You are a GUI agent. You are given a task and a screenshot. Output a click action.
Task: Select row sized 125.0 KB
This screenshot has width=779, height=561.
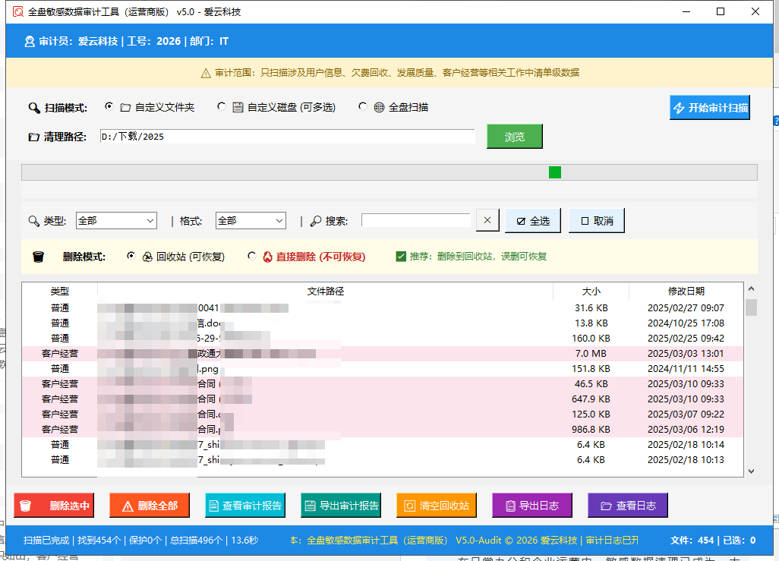coord(383,414)
